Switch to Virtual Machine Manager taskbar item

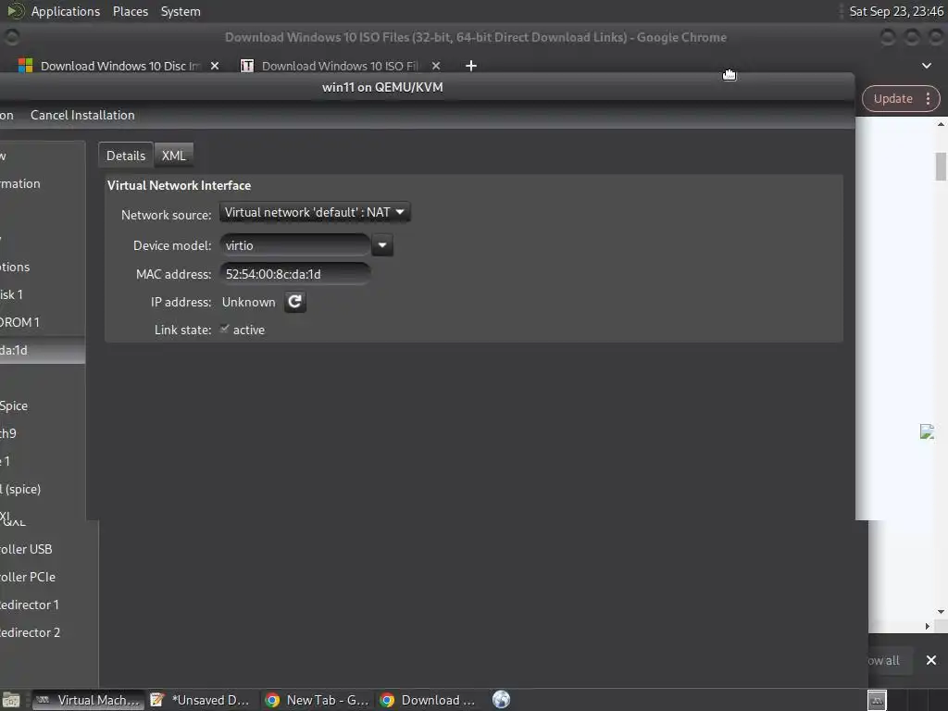[88, 700]
